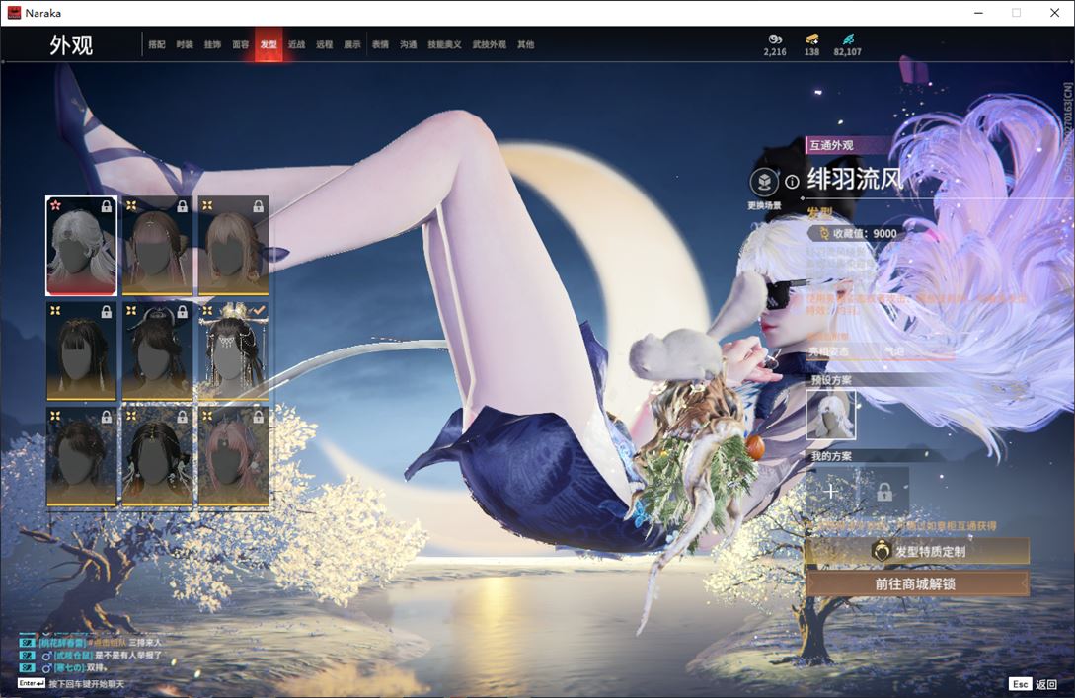Click the silver coin currency icon
Image resolution: width=1075 pixels, height=698 pixels.
click(775, 39)
